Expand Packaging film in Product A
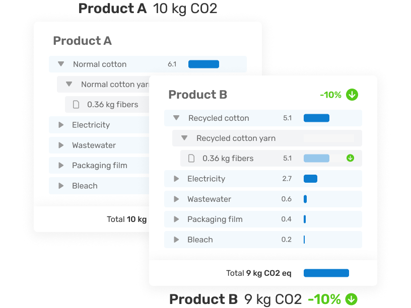Screen dimensions: 411x308 [61, 165]
